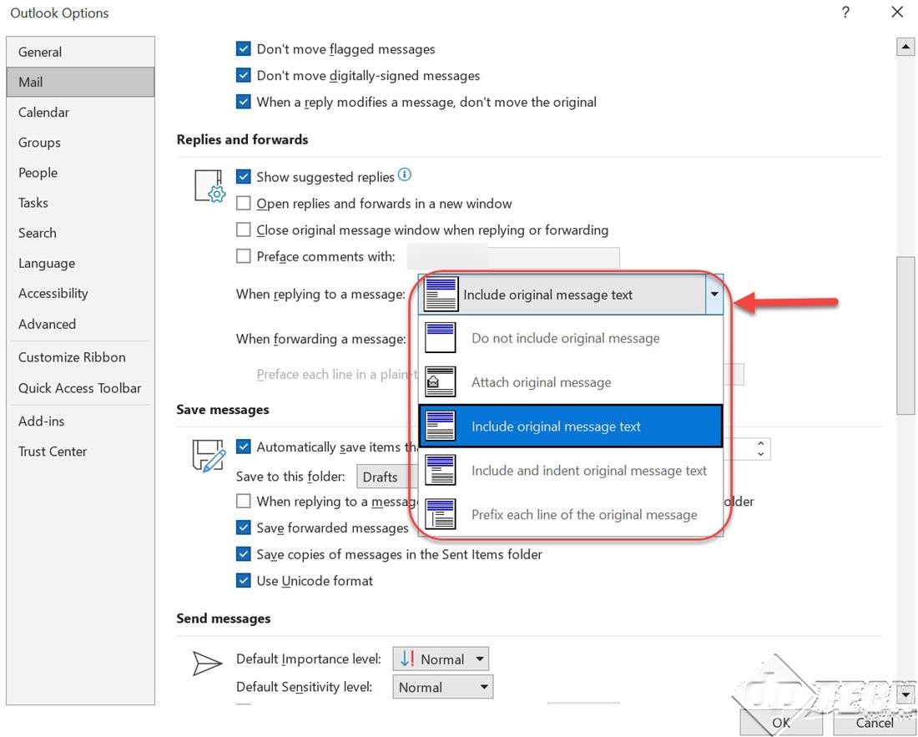Open the Calendar options category
The image size is (918, 737).
point(81,112)
